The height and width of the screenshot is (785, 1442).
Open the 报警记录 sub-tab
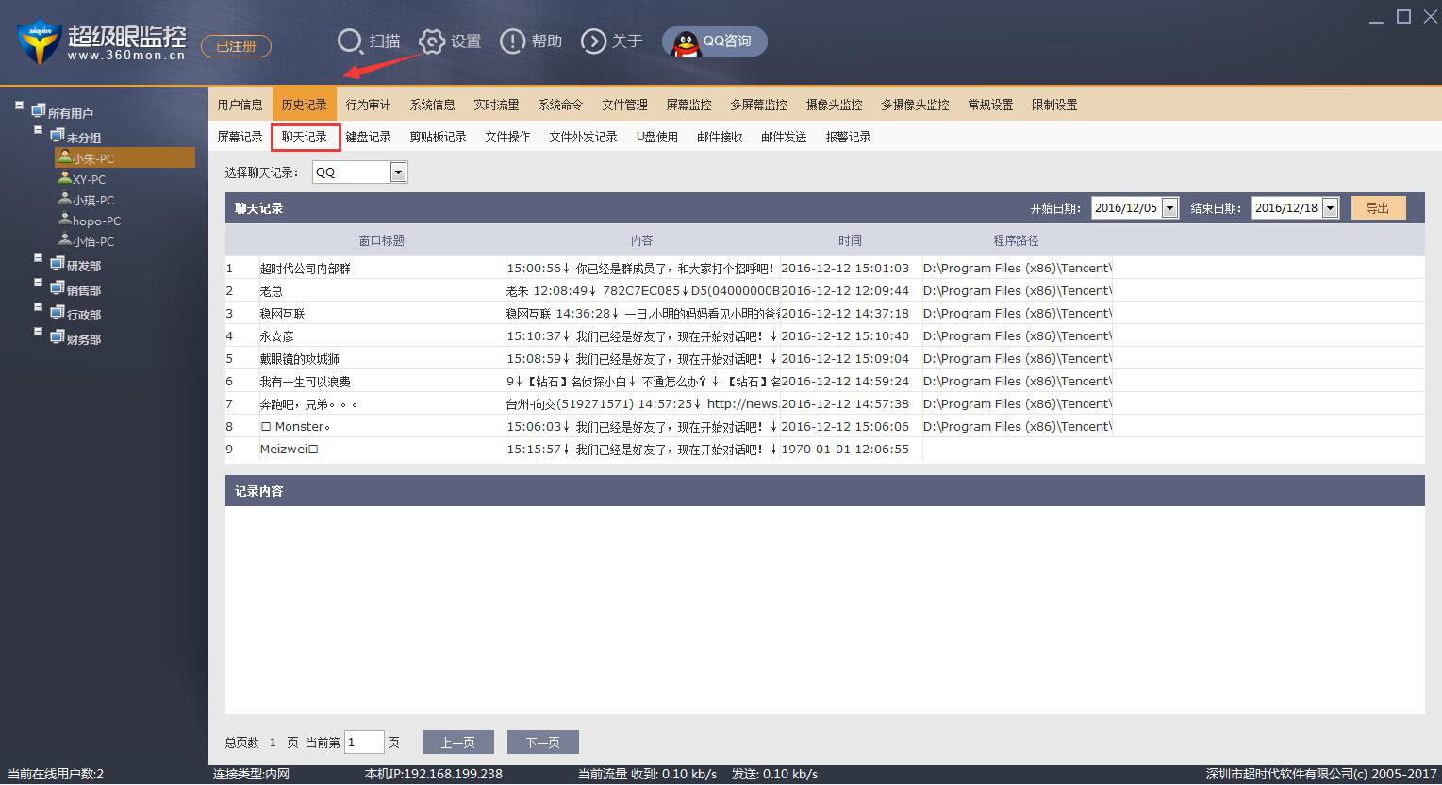tap(848, 137)
